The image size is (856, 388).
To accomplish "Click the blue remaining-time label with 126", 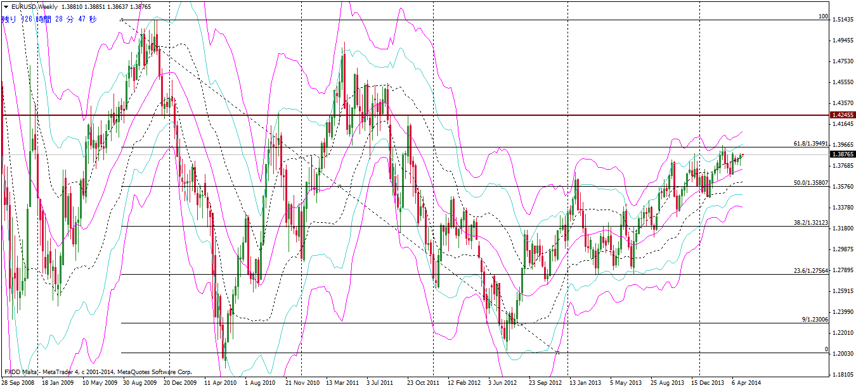I will pos(49,20).
